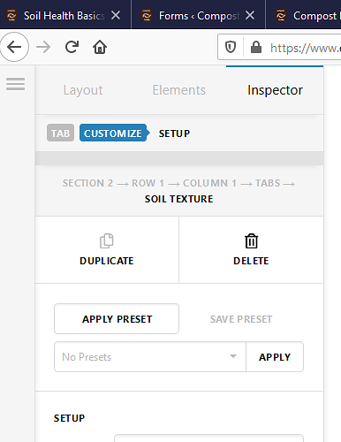Open the No Presets dropdown

click(150, 357)
